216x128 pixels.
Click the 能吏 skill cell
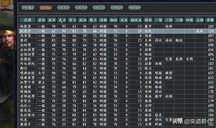point(158,115)
